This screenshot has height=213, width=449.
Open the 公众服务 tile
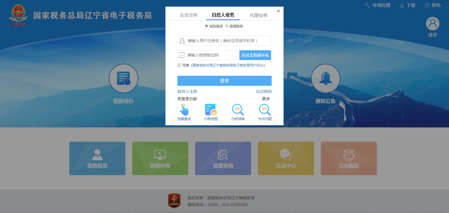(349, 158)
